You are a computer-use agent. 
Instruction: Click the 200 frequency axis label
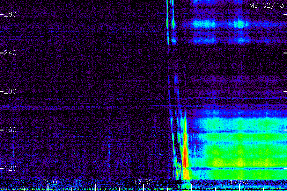tap(10, 91)
